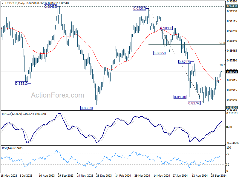
Task: Click the 14 May 2024 date label
Action: pos(162,175)
